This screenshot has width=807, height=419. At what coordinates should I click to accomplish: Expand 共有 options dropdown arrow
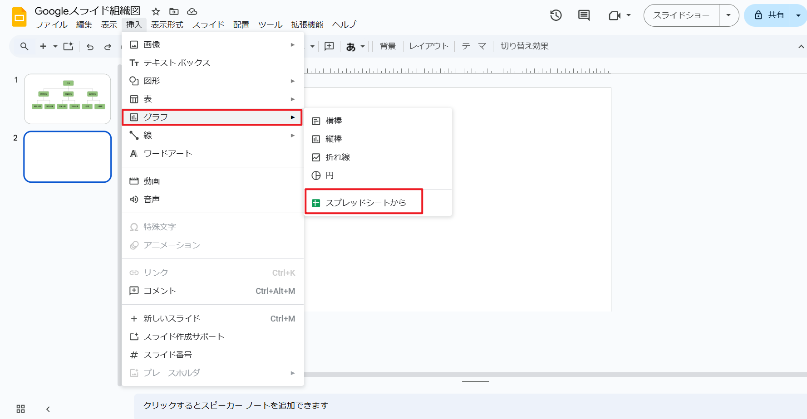pyautogui.click(x=798, y=15)
